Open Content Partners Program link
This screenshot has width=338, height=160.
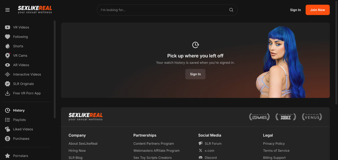153,143
